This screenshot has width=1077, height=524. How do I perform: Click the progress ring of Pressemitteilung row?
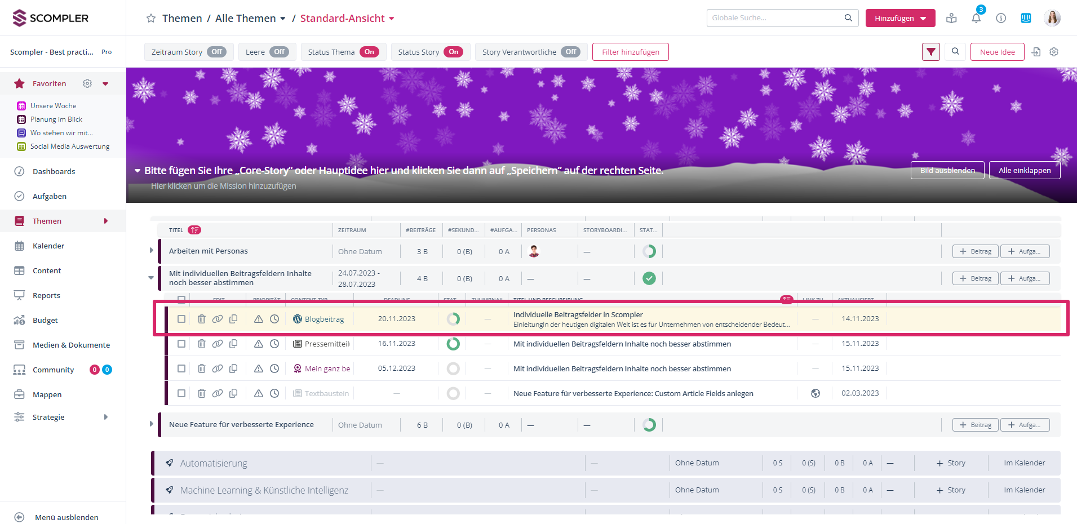[453, 344]
